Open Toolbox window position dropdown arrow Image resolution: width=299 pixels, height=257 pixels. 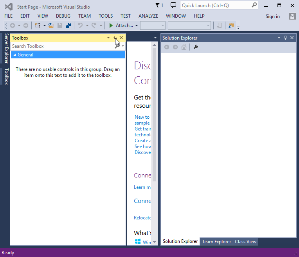(x=108, y=38)
